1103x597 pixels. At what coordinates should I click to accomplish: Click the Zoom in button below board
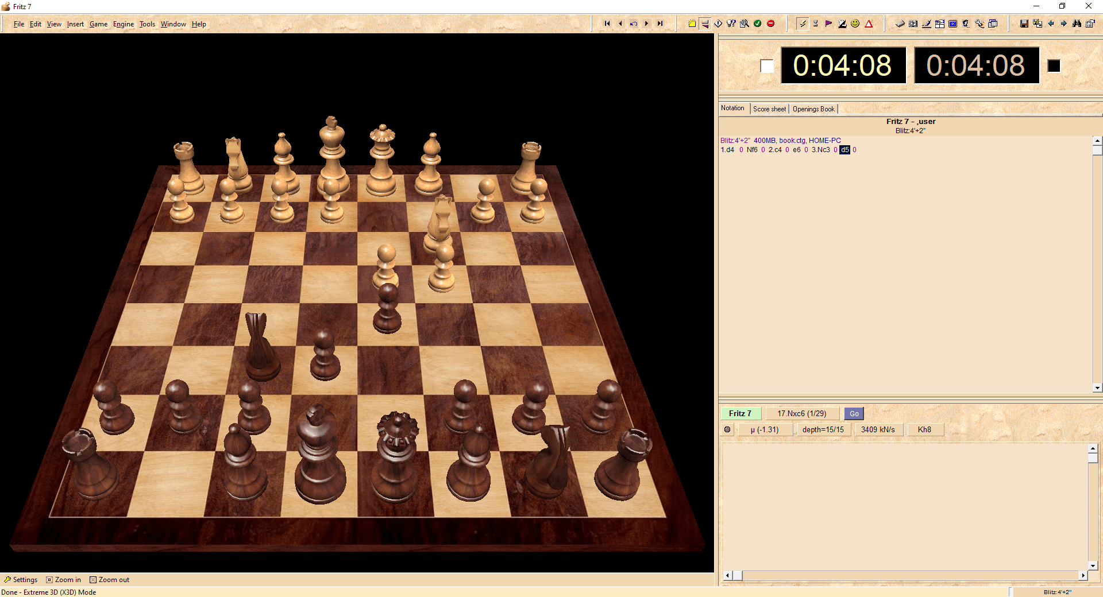(x=64, y=580)
